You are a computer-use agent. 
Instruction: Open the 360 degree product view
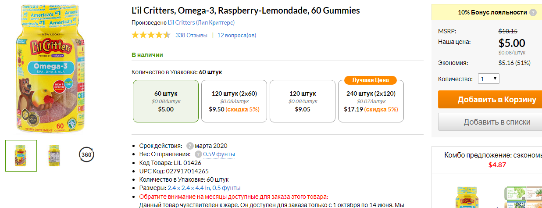point(86,154)
